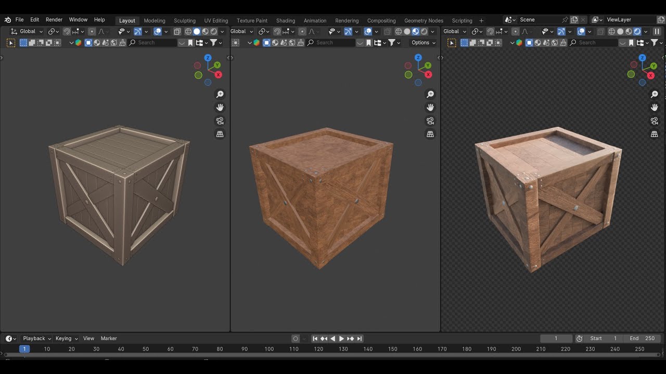Switch to the UV Editing workspace tab
The image size is (666, 374).
[216, 21]
